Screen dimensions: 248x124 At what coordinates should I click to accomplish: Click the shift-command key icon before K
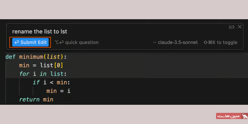pyautogui.click(x=208, y=42)
